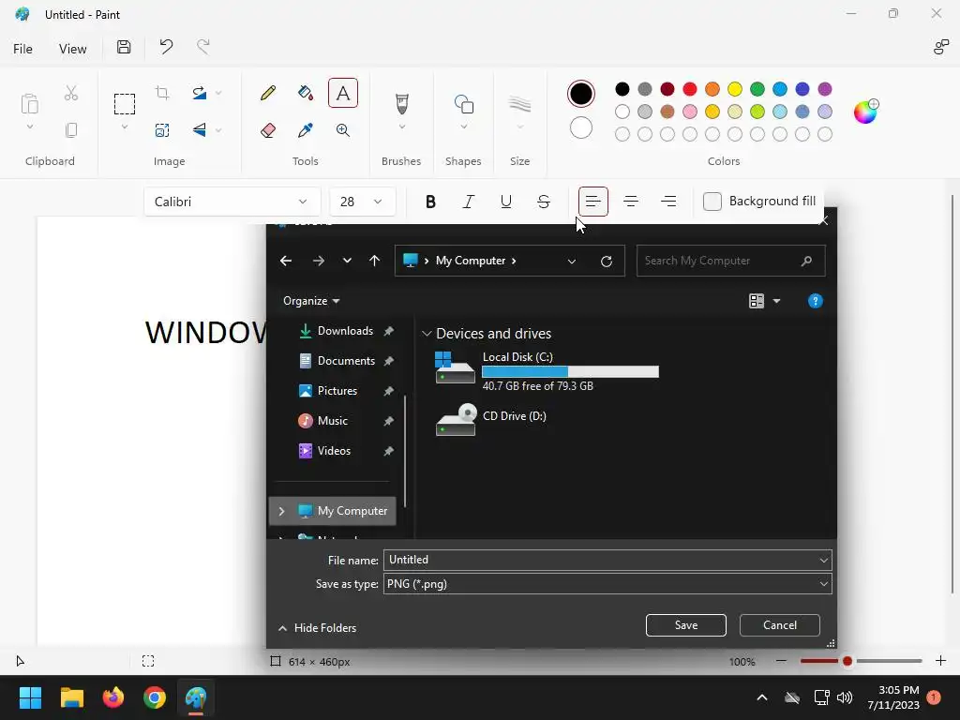Open the View menu
This screenshot has height=720, width=960.
73,49
